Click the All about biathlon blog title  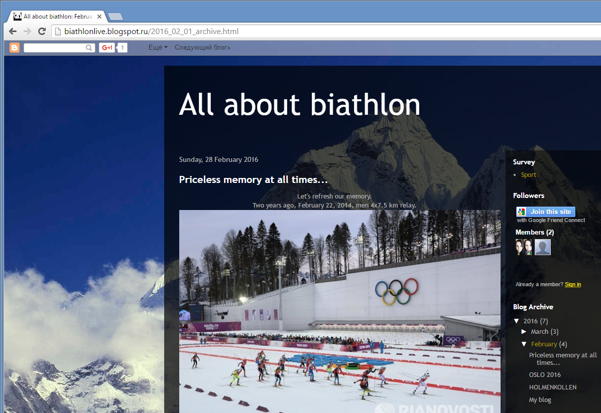click(x=300, y=104)
